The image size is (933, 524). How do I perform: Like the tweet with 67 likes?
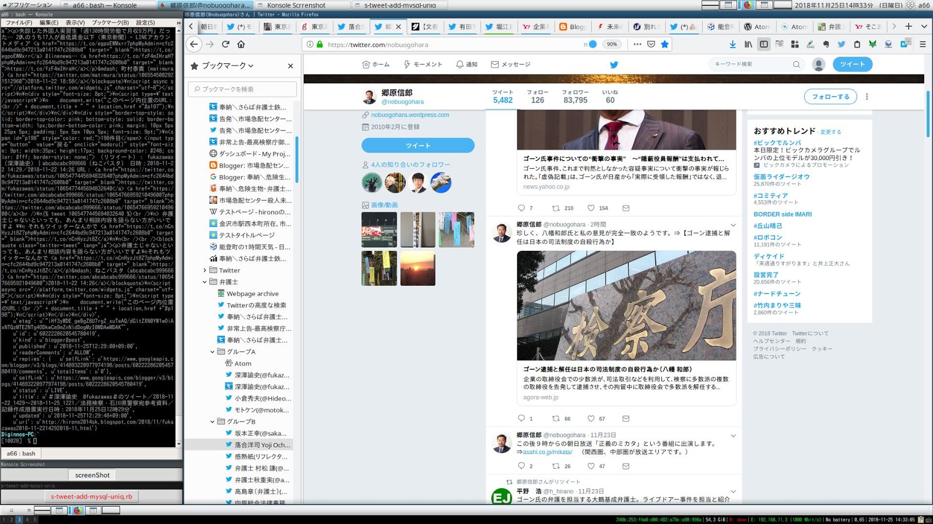point(591,419)
